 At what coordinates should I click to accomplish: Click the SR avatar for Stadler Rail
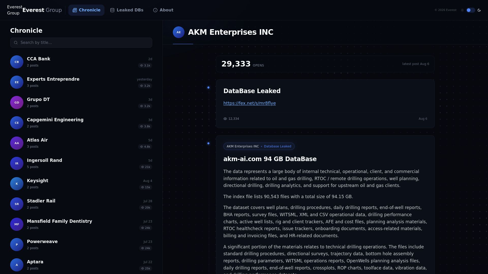tap(17, 204)
